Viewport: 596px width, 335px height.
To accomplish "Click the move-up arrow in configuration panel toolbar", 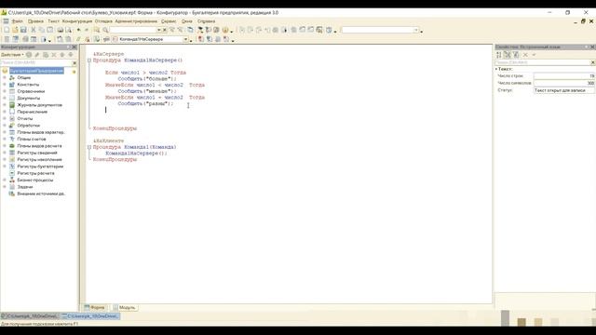I will (62, 55).
